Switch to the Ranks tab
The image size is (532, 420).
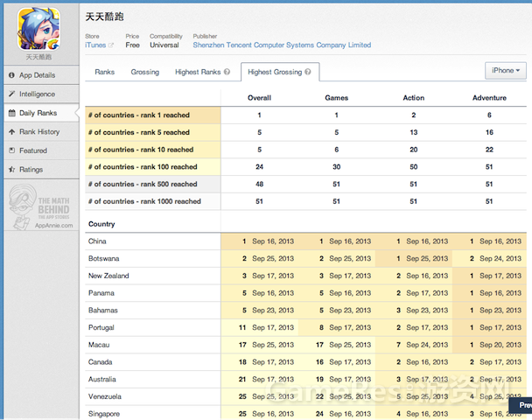(104, 72)
